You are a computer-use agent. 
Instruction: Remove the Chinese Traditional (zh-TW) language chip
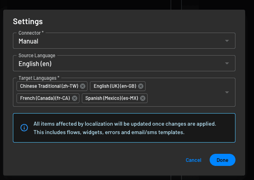pyautogui.click(x=83, y=86)
